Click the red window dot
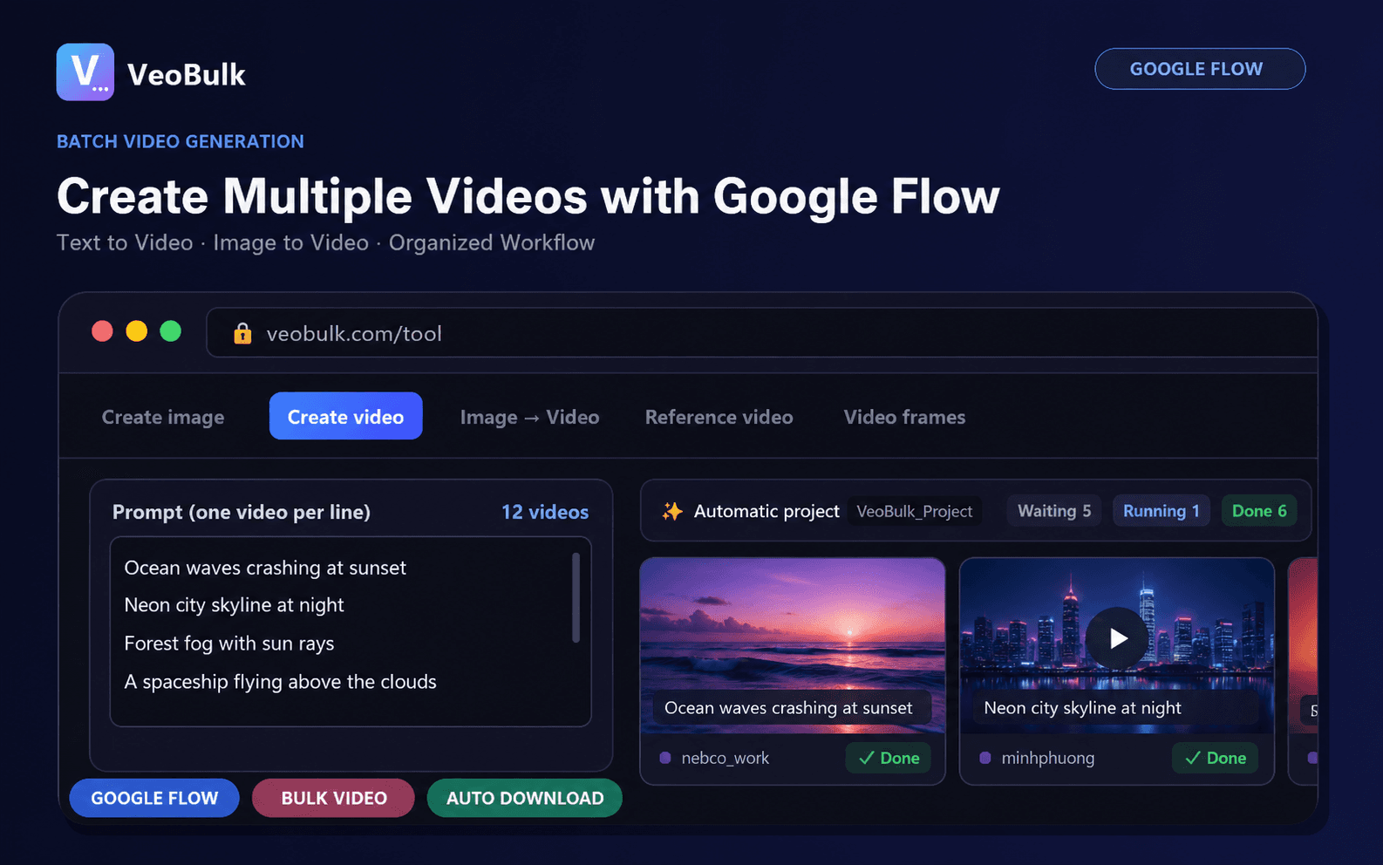Image resolution: width=1383 pixels, height=865 pixels. click(x=103, y=331)
